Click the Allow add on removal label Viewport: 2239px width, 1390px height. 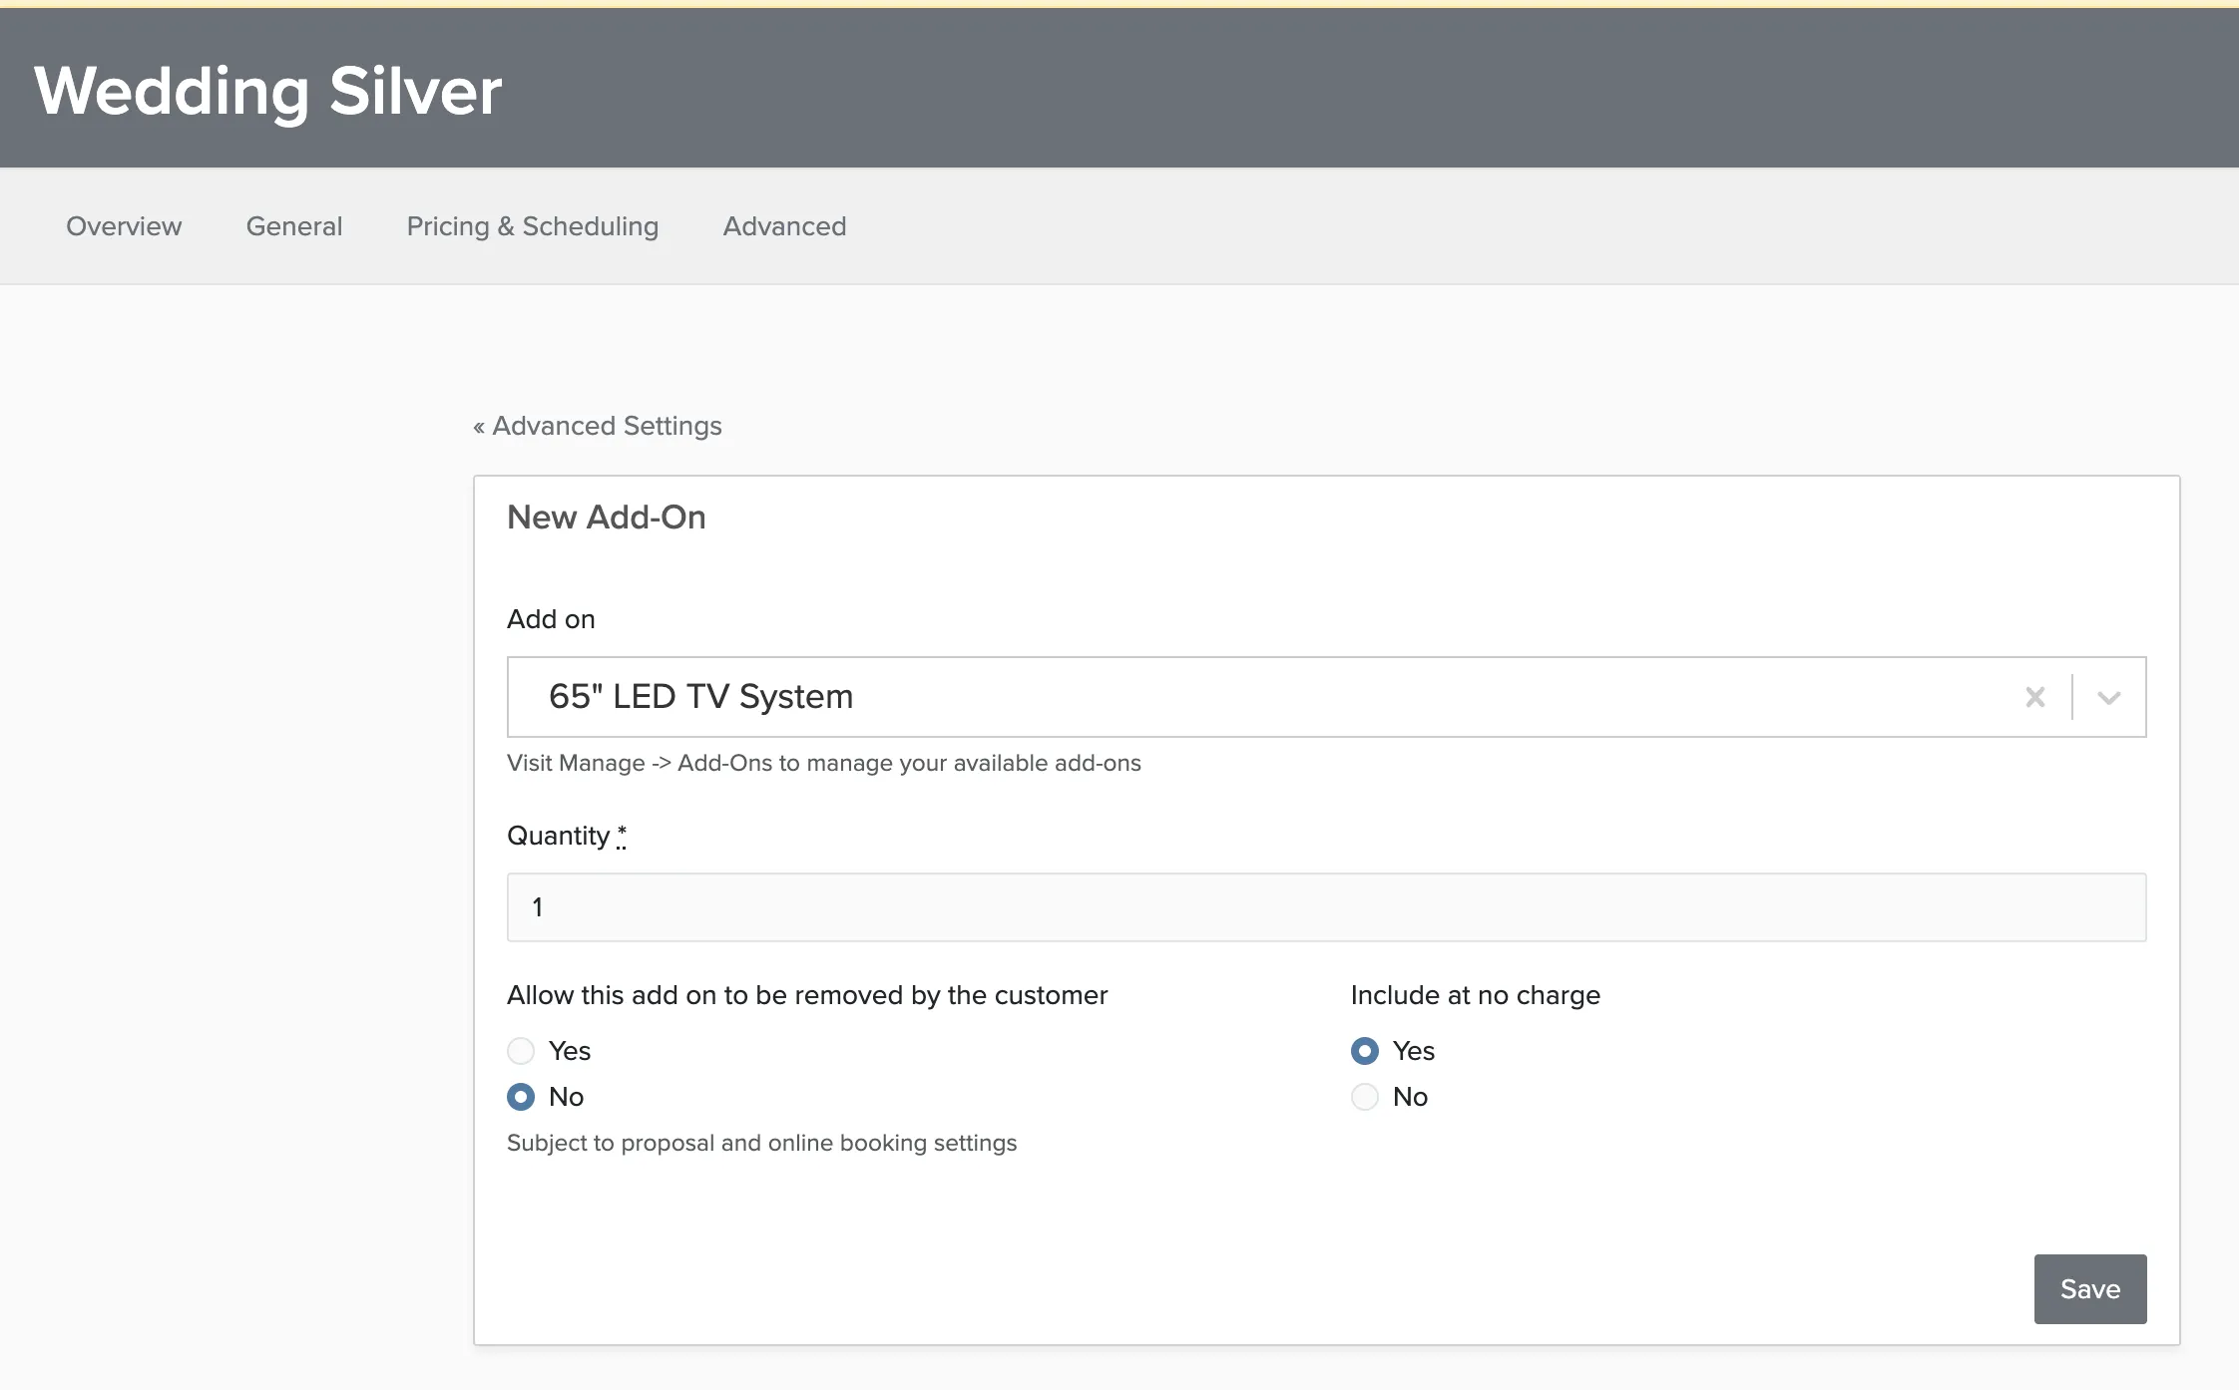807,995
